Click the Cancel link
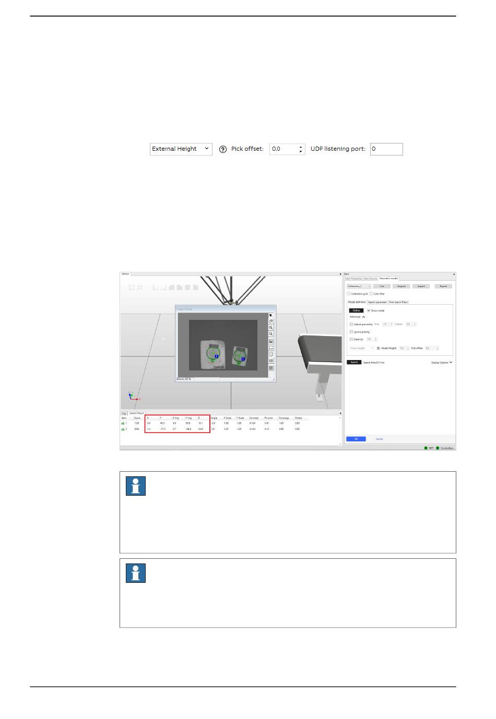This screenshot has height=719, width=496. pos(380,439)
